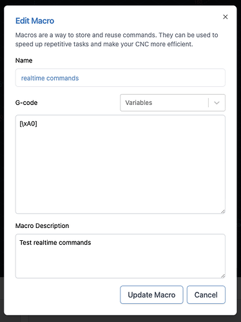Click the Edit Macro heading
Image resolution: width=241 pixels, height=322 pixels.
[x=35, y=21]
